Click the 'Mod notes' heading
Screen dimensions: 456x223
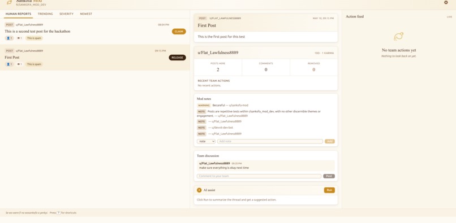[x=204, y=99]
